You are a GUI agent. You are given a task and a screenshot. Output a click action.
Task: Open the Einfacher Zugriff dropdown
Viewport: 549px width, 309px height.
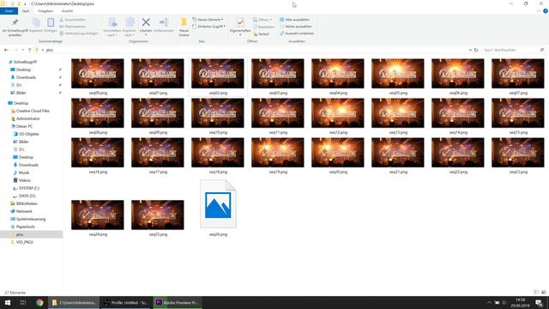pos(209,27)
